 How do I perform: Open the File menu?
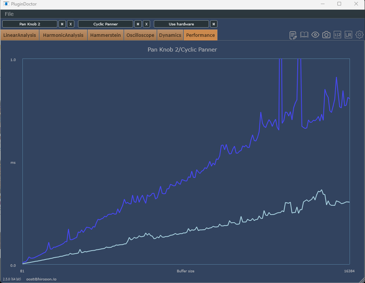[9, 14]
